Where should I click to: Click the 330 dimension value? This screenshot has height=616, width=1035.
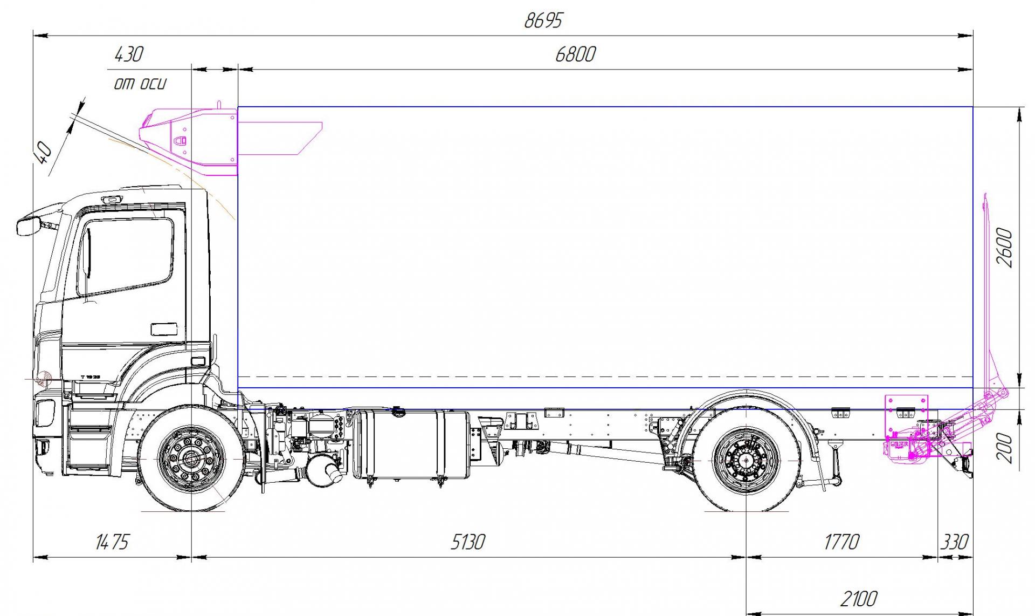click(x=955, y=542)
